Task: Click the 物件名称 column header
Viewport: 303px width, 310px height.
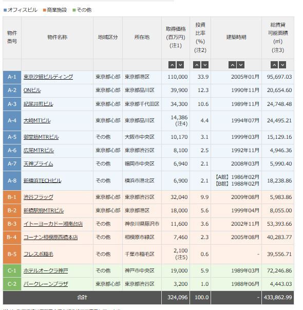Action: [58, 38]
